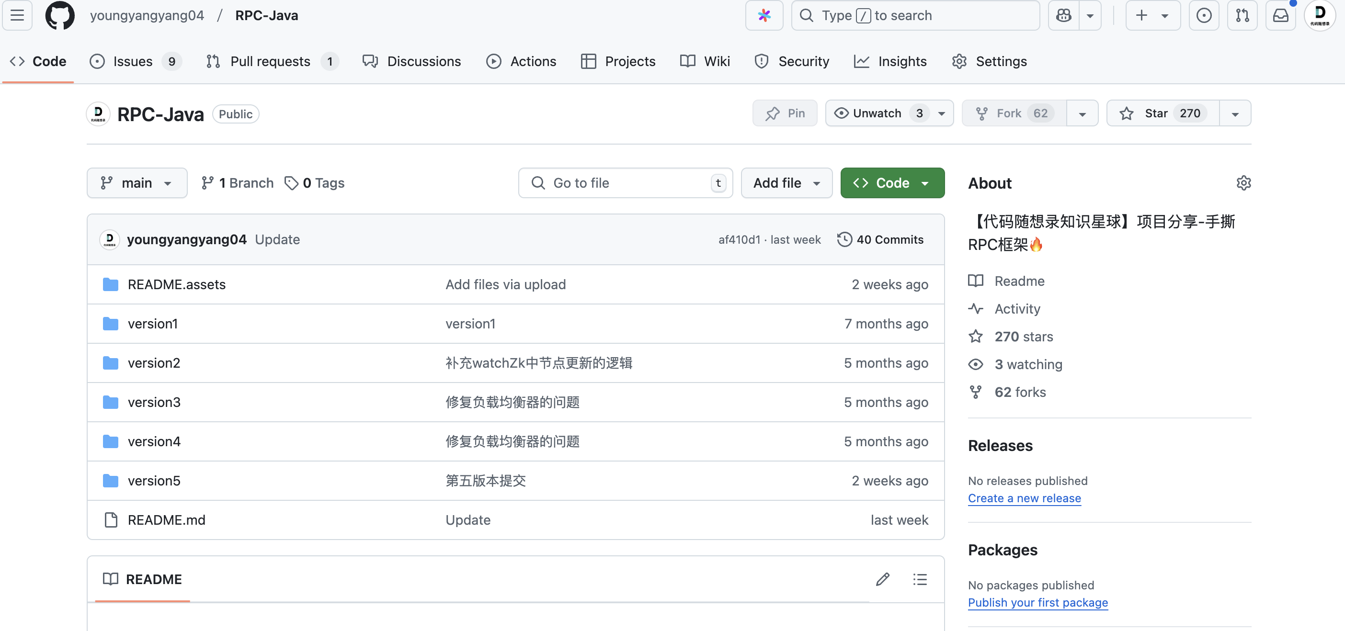Open youngyangyang04 owner link in breadcrumb
Screen dimensions: 1345x631
point(147,16)
